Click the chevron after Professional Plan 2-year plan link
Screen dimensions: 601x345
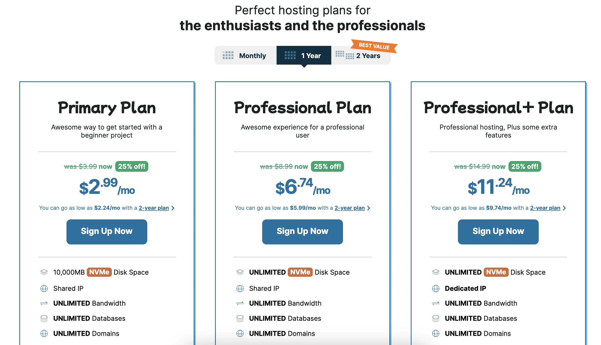[x=369, y=208]
